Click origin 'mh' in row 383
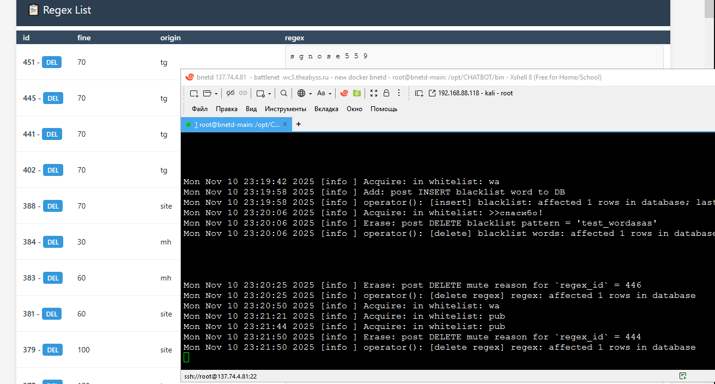Screen dimensions: 715x384 [166, 278]
